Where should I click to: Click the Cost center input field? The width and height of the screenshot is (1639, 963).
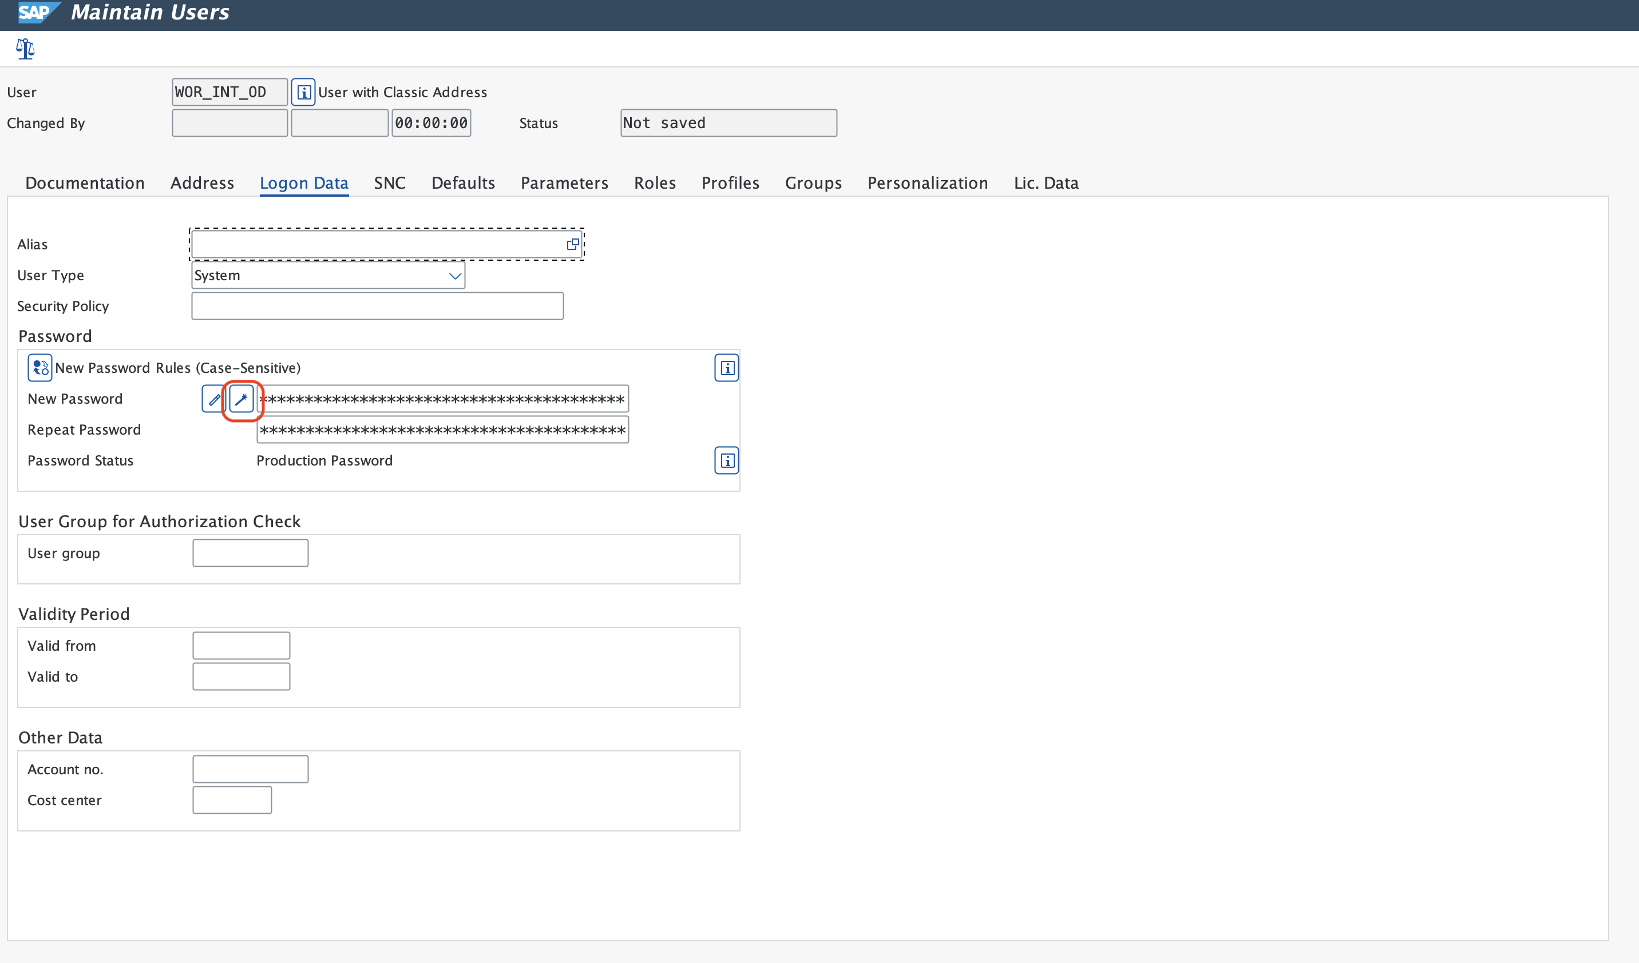[232, 799]
